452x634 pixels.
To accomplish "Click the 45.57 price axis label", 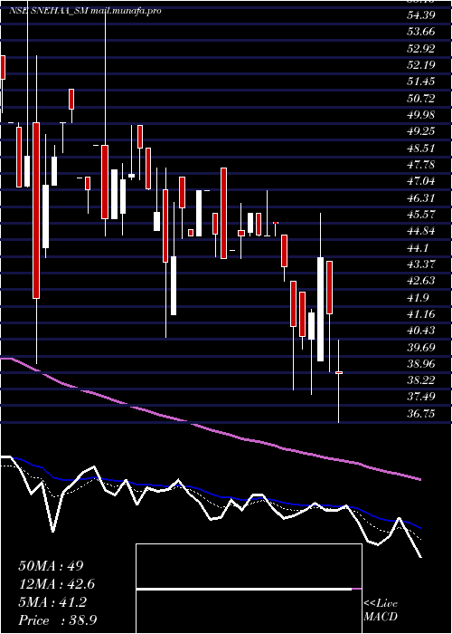I will [419, 215].
